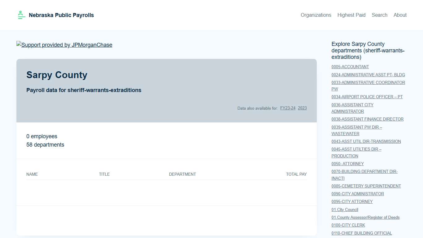Open 0038-ASSISTANT FINANCE DIRECTOR department
This screenshot has height=238, width=423.
[x=367, y=119]
